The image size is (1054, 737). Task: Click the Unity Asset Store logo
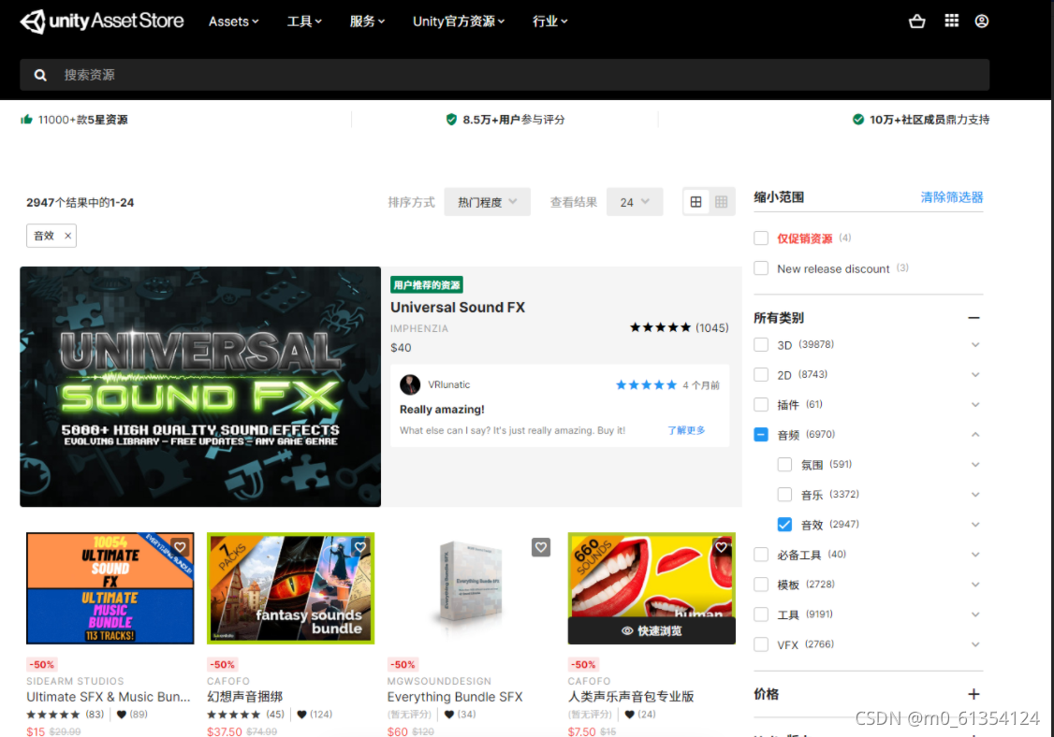(101, 22)
